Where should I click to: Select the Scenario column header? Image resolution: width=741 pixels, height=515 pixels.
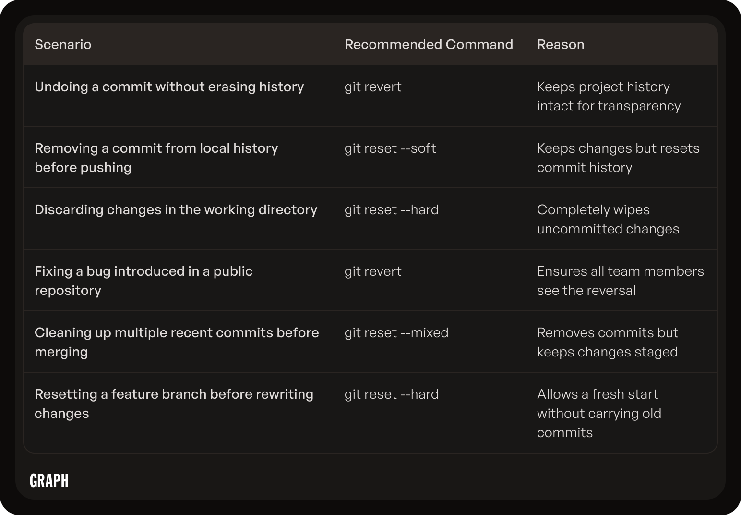coord(63,44)
